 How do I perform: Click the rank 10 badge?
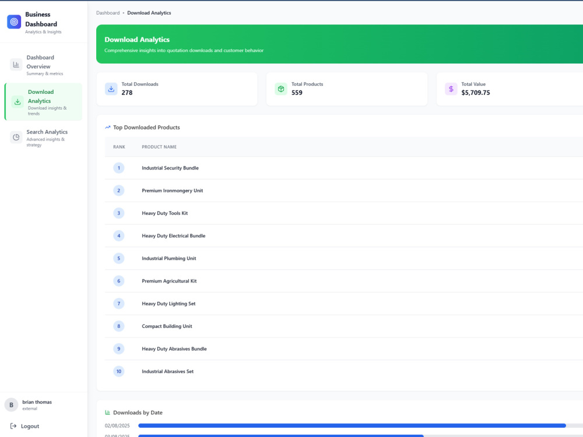(119, 371)
